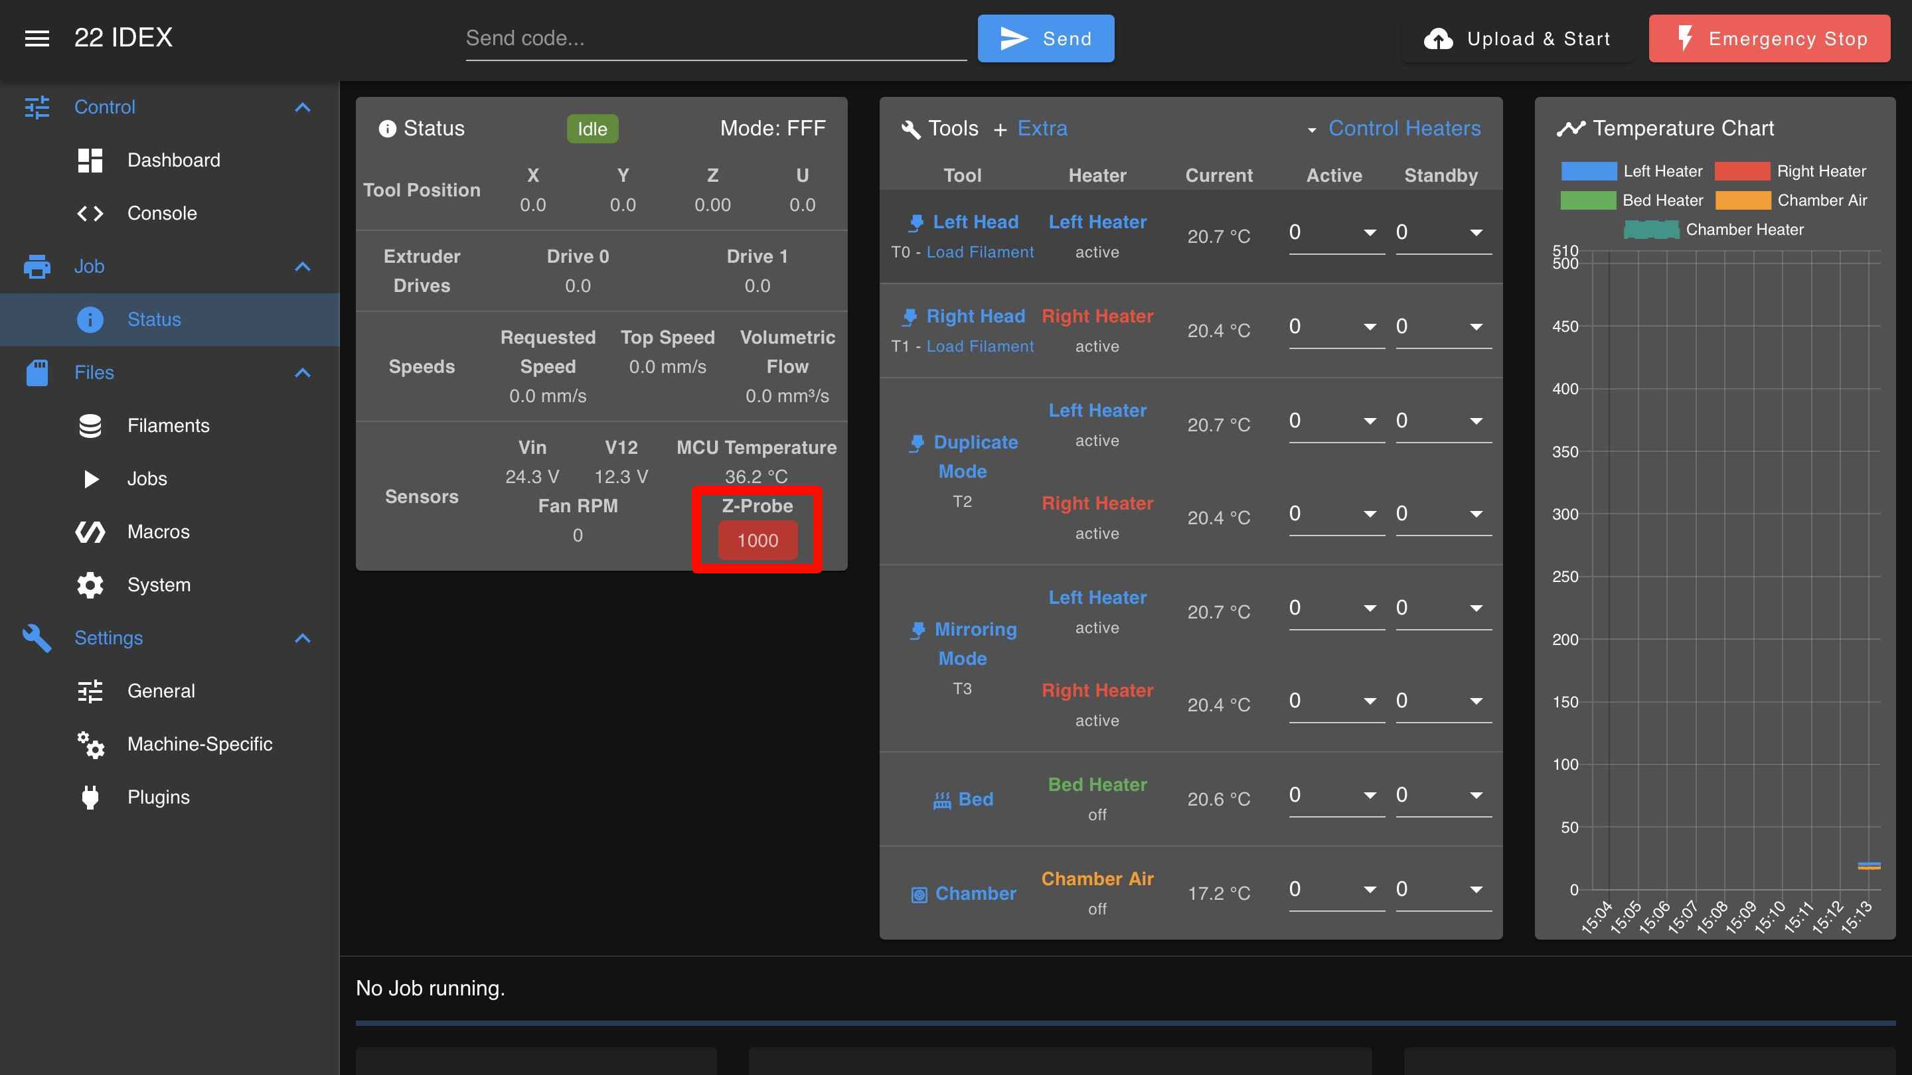Click the Dashboard grid icon
Screen dimensions: 1912x1075
coord(90,160)
